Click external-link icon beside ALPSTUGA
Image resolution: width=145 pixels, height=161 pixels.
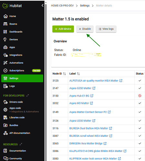[x=121, y=81]
